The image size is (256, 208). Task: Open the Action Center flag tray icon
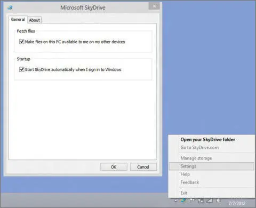coord(191,201)
